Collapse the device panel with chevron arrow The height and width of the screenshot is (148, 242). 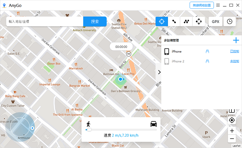pos(159,72)
